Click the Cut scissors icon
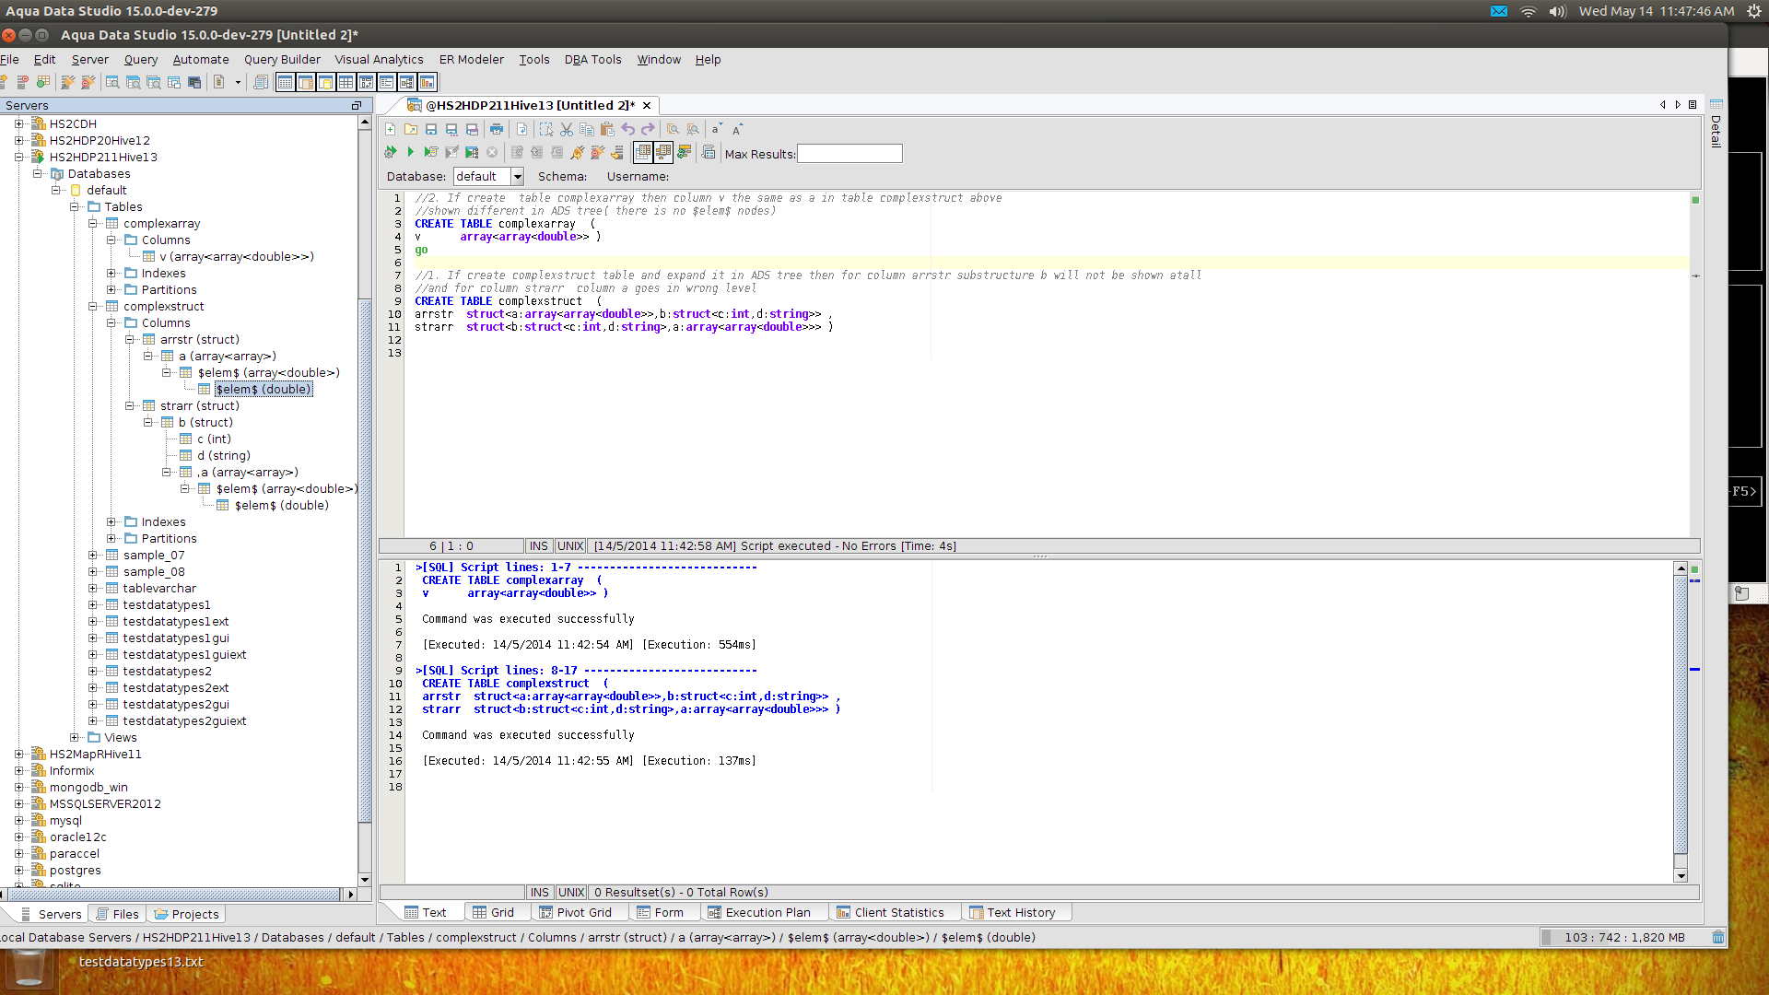 (567, 130)
